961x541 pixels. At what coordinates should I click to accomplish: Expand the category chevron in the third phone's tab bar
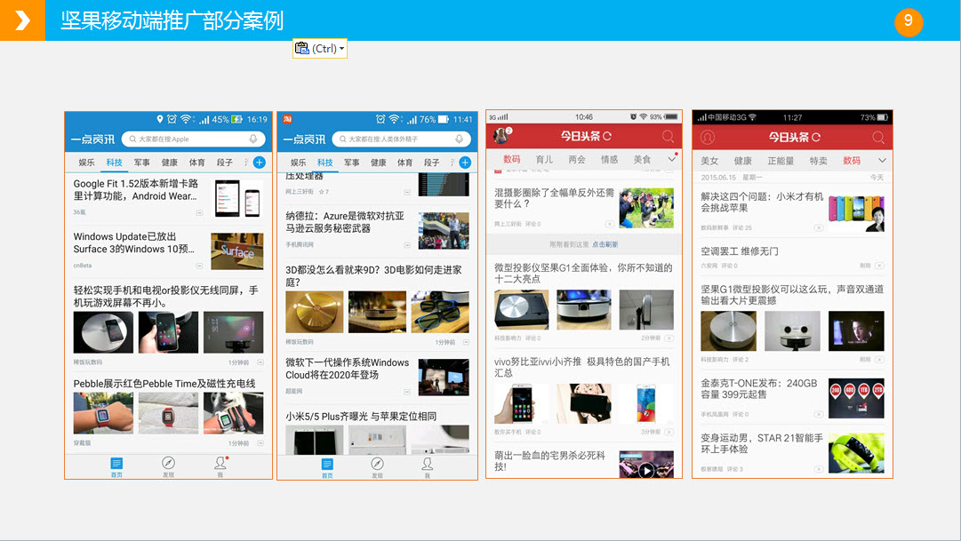(x=671, y=160)
